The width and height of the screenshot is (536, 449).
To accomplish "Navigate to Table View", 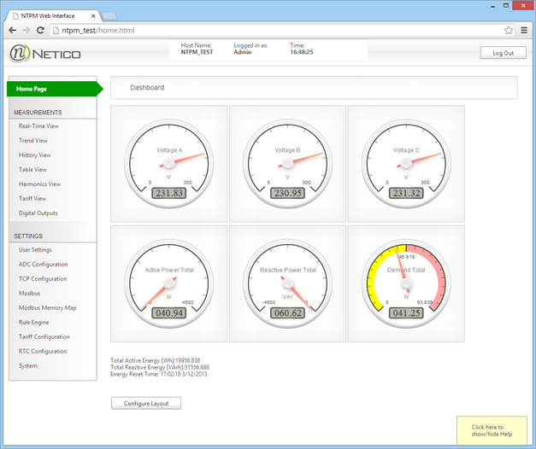I will click(x=32, y=169).
